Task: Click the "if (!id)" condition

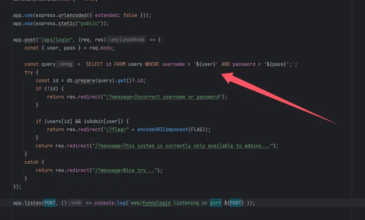Action: point(47,89)
